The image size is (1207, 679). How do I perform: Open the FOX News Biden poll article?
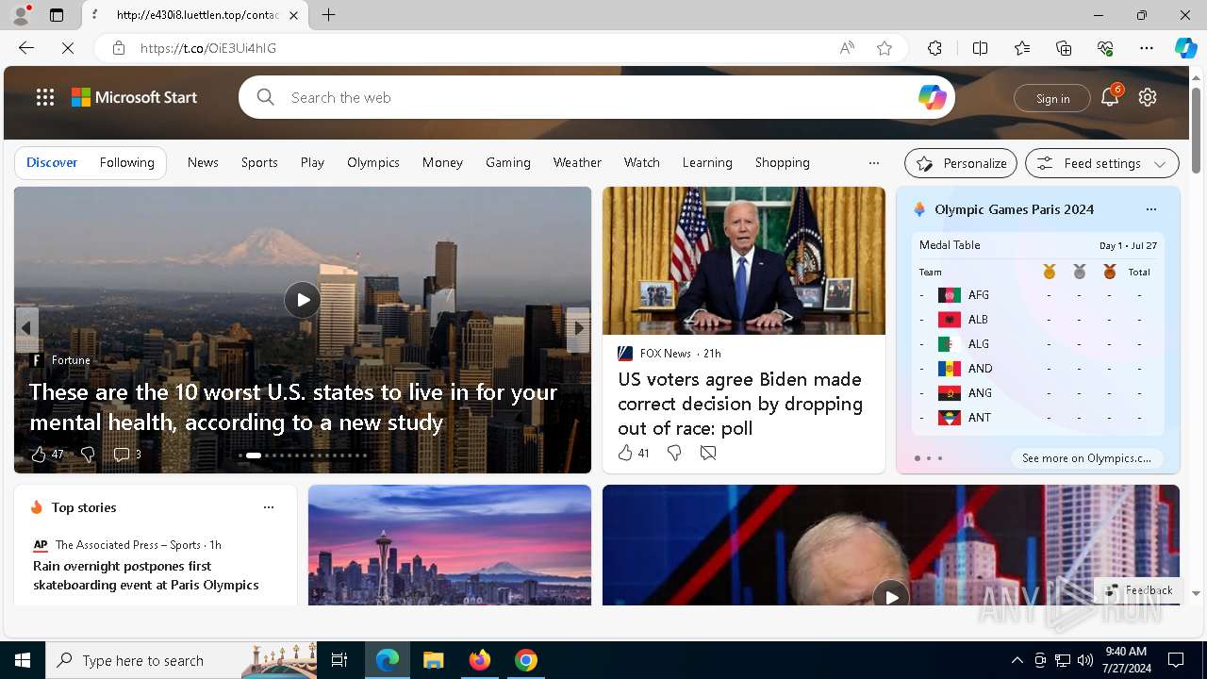click(x=740, y=404)
